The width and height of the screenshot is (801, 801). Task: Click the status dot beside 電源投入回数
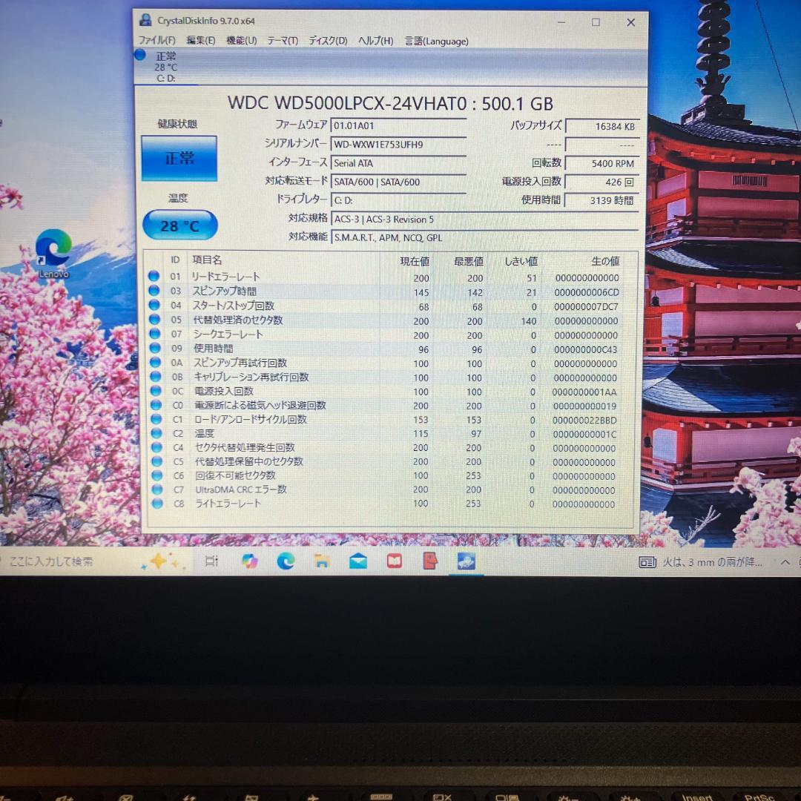pos(155,392)
